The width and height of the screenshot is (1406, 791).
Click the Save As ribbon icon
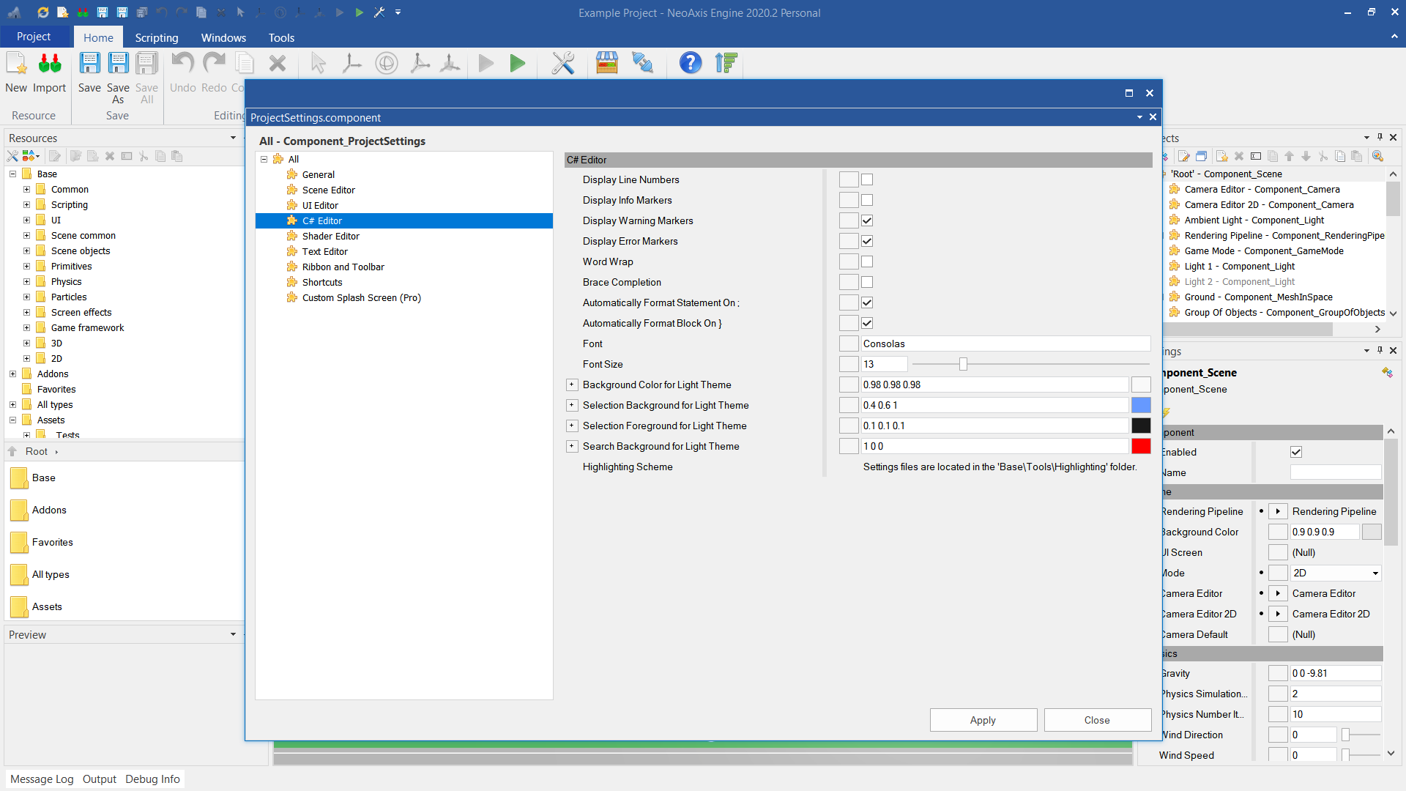[118, 64]
